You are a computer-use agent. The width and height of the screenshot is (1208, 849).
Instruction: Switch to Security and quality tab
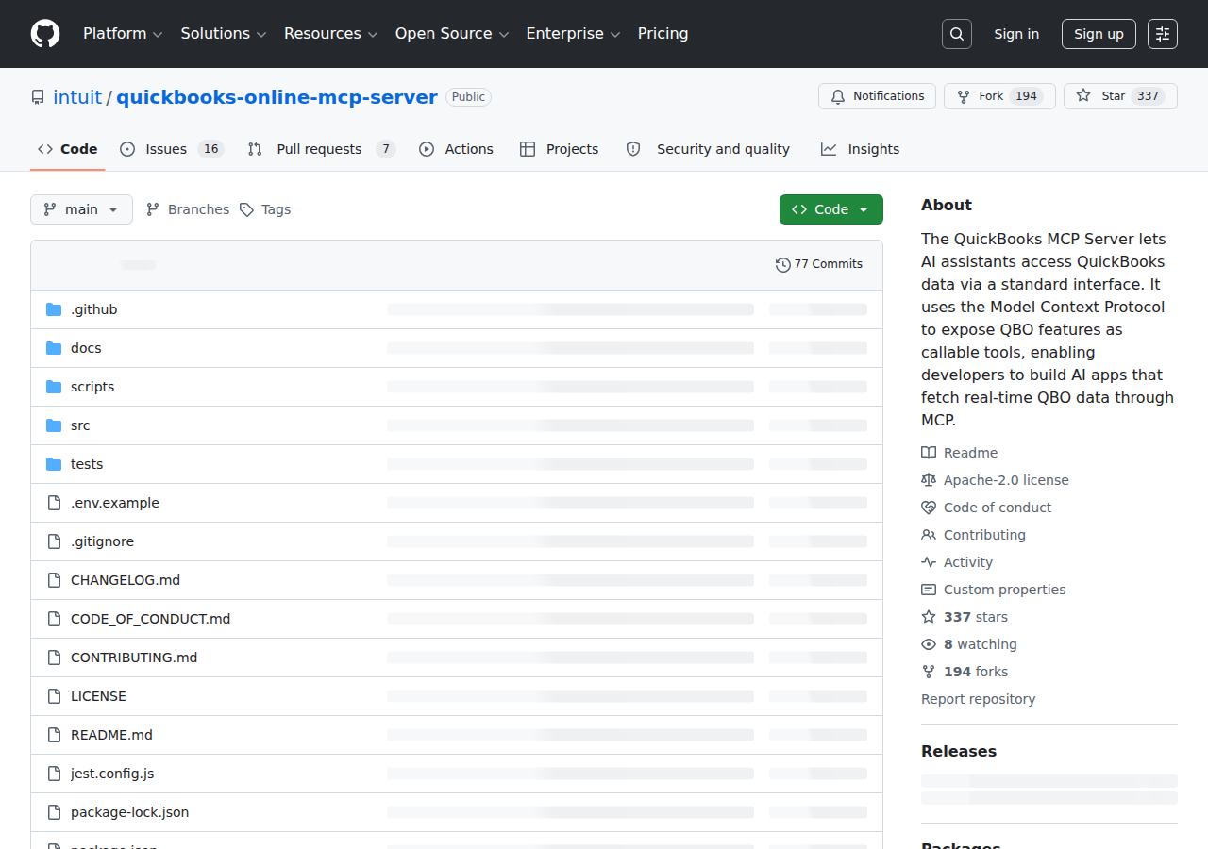click(708, 149)
